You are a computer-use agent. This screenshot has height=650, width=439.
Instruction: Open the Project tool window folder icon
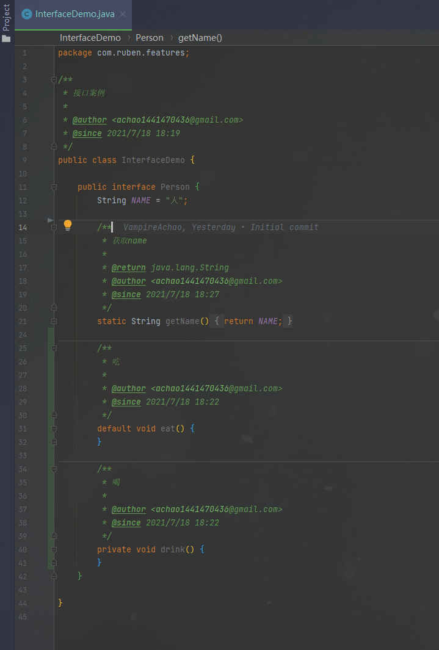7,38
